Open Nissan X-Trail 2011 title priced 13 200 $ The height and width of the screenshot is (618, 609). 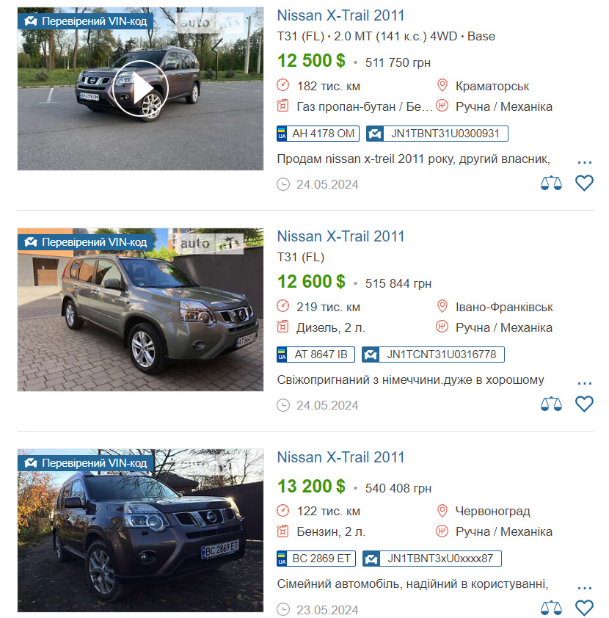coord(340,457)
